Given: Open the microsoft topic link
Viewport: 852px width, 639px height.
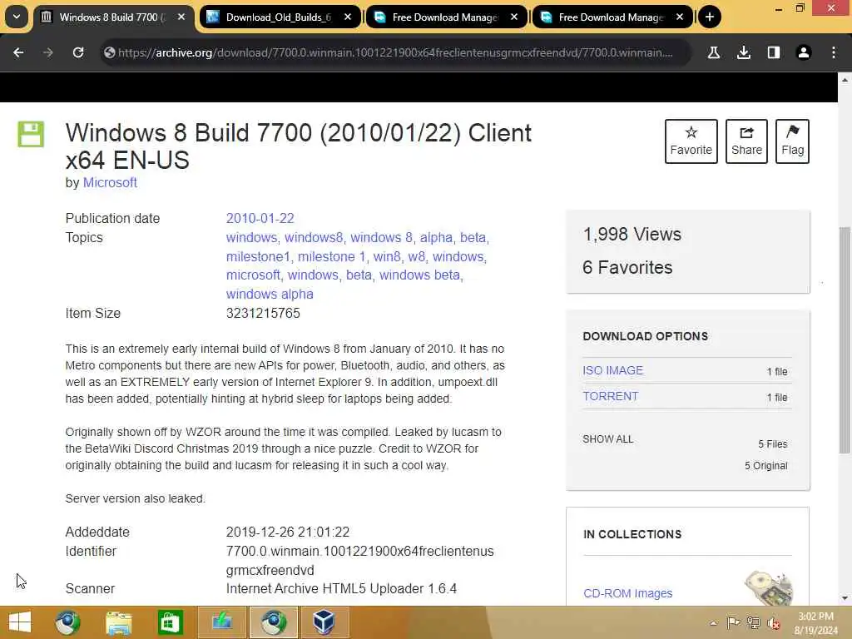Looking at the screenshot, I should pos(253,275).
